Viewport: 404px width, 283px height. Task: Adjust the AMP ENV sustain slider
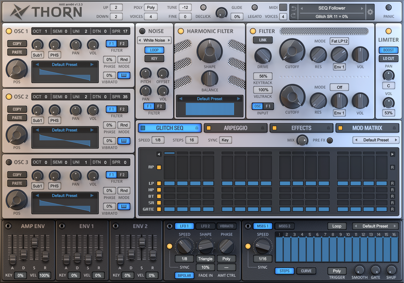point(34,242)
